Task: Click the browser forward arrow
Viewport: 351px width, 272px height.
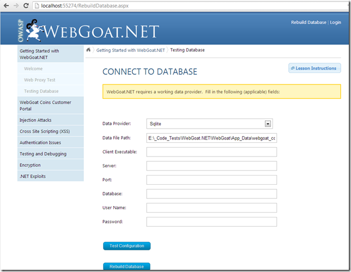Action: tap(16, 5)
